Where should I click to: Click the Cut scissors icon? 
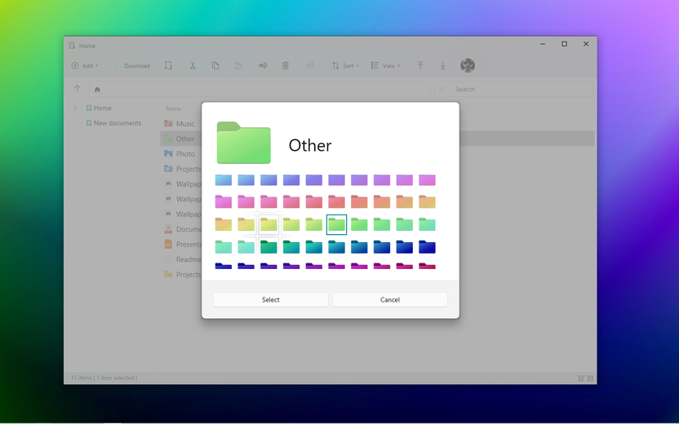click(193, 66)
